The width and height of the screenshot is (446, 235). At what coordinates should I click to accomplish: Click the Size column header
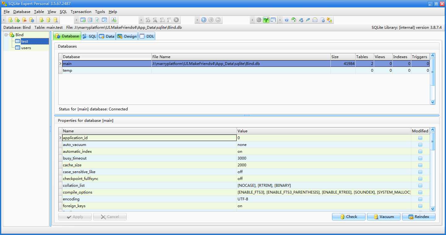[x=343, y=57]
